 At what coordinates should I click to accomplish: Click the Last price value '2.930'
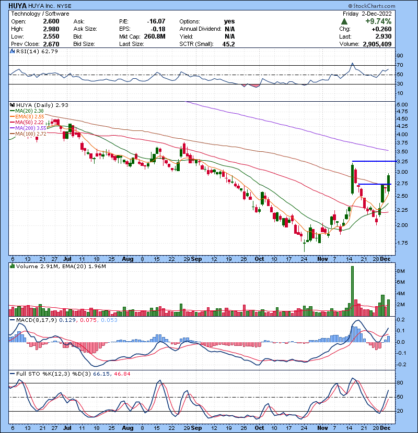click(384, 37)
